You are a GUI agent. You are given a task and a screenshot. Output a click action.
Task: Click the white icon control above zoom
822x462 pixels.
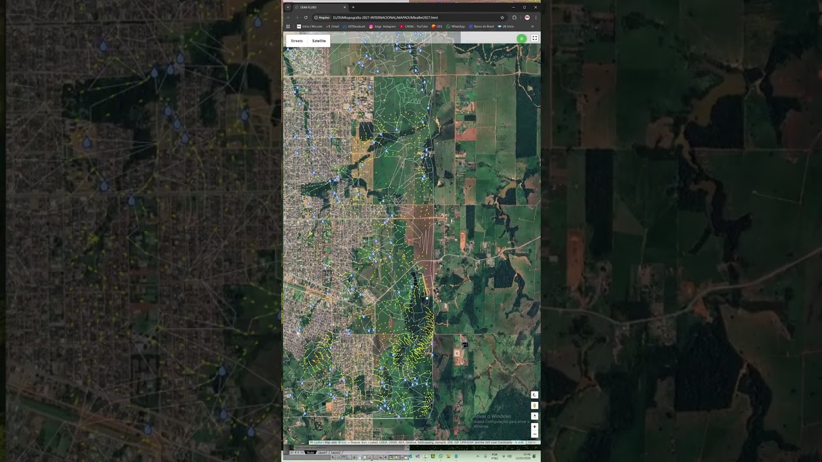[534, 416]
